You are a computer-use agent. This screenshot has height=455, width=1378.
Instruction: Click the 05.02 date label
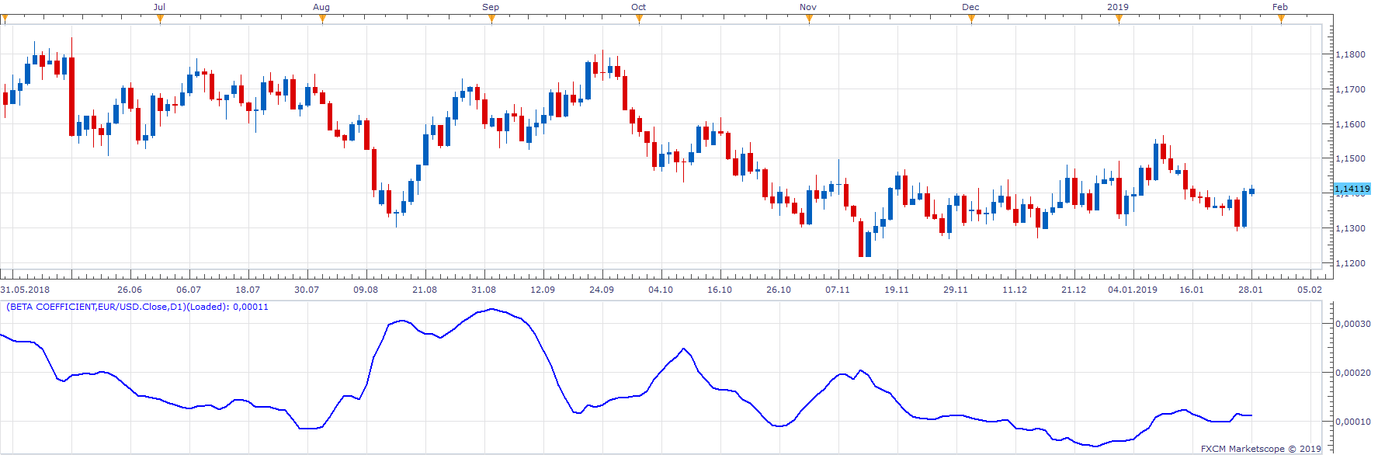click(x=1310, y=290)
